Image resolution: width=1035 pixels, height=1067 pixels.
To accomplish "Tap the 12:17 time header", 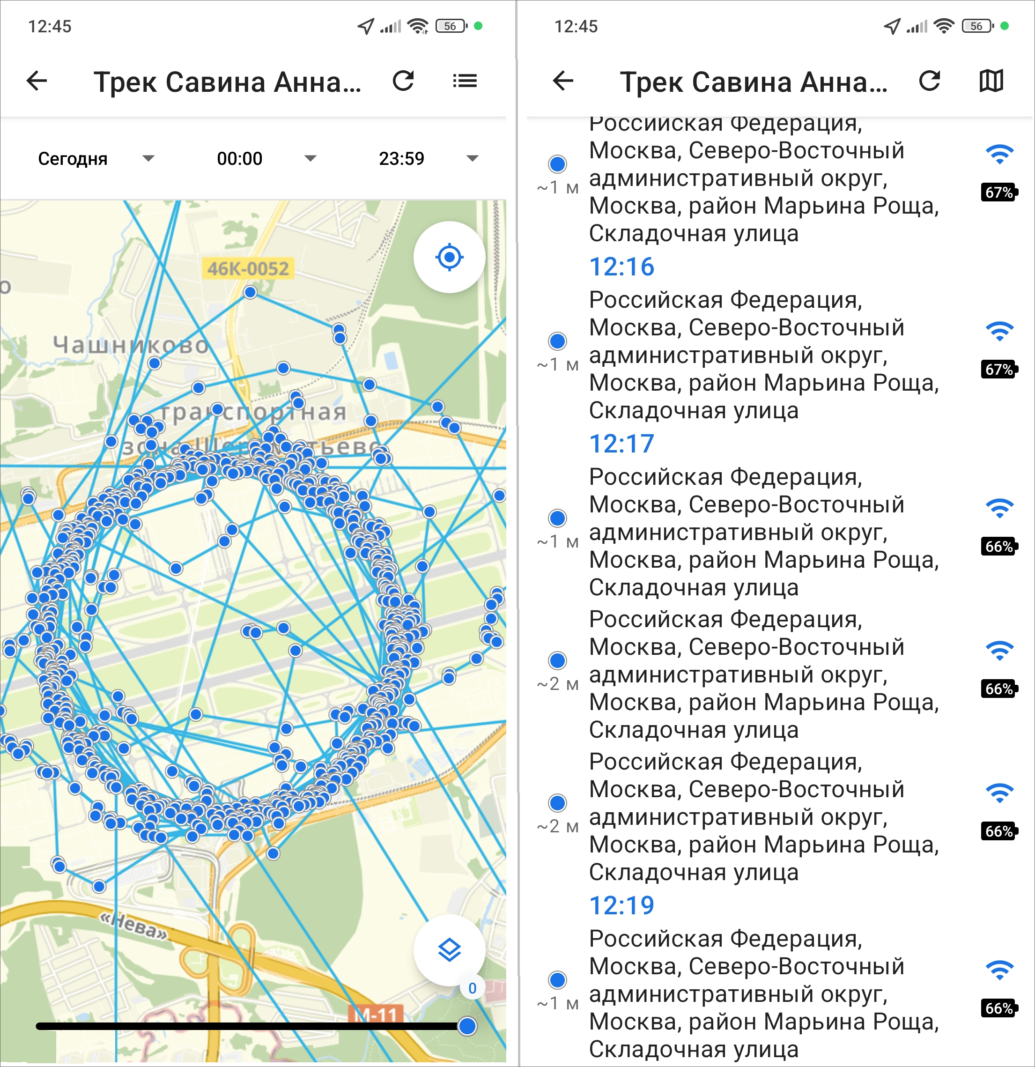I will (x=621, y=444).
